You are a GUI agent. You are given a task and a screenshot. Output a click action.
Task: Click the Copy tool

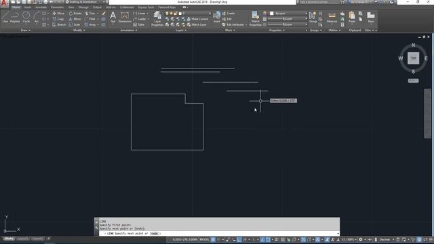(x=58, y=19)
